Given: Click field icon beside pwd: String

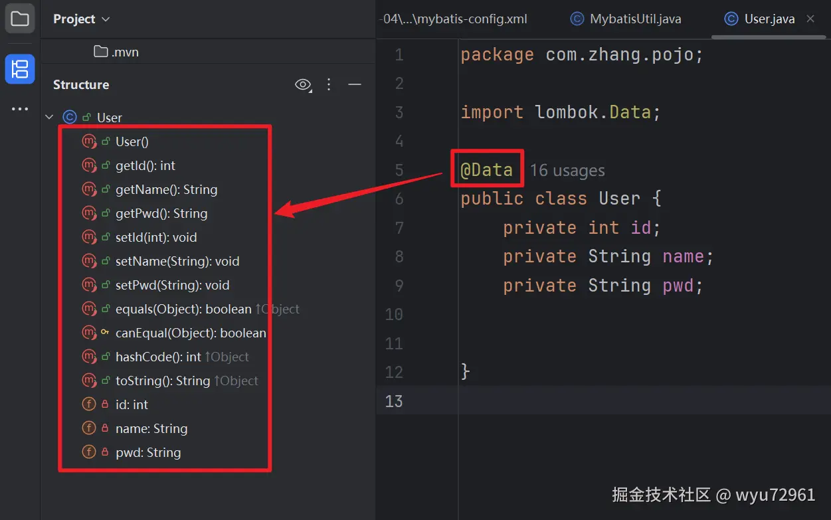Looking at the screenshot, I should [x=88, y=452].
